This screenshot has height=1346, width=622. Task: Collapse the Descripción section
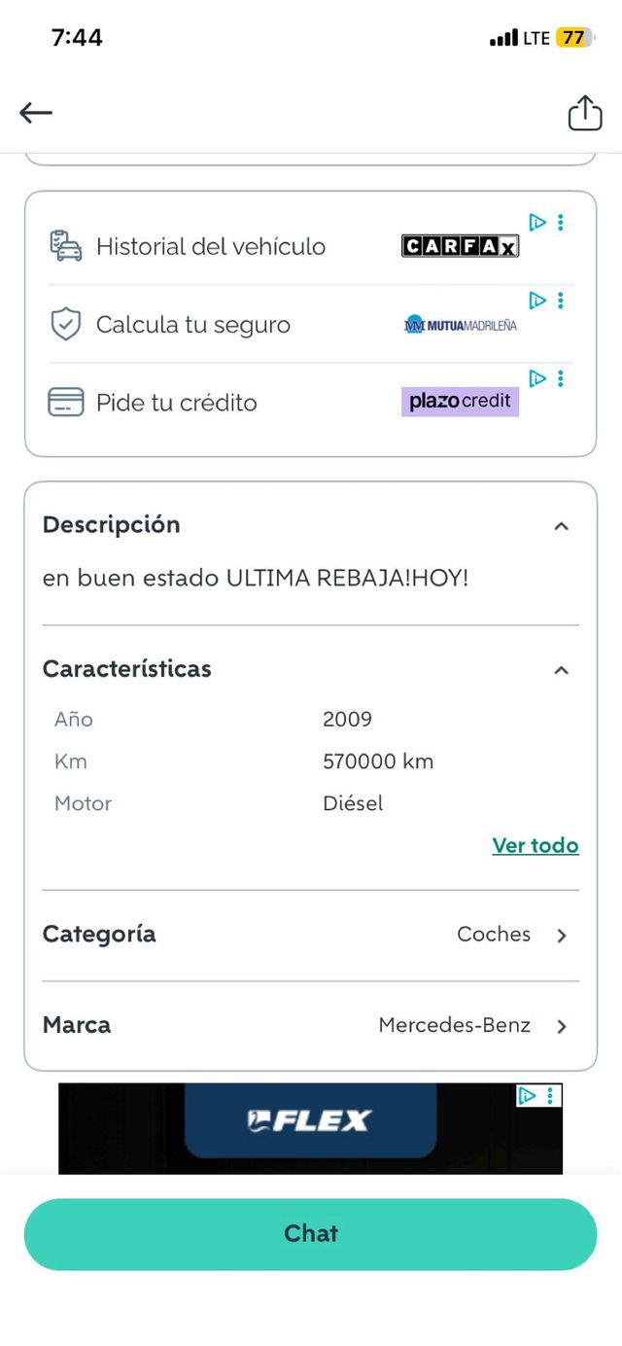click(561, 525)
